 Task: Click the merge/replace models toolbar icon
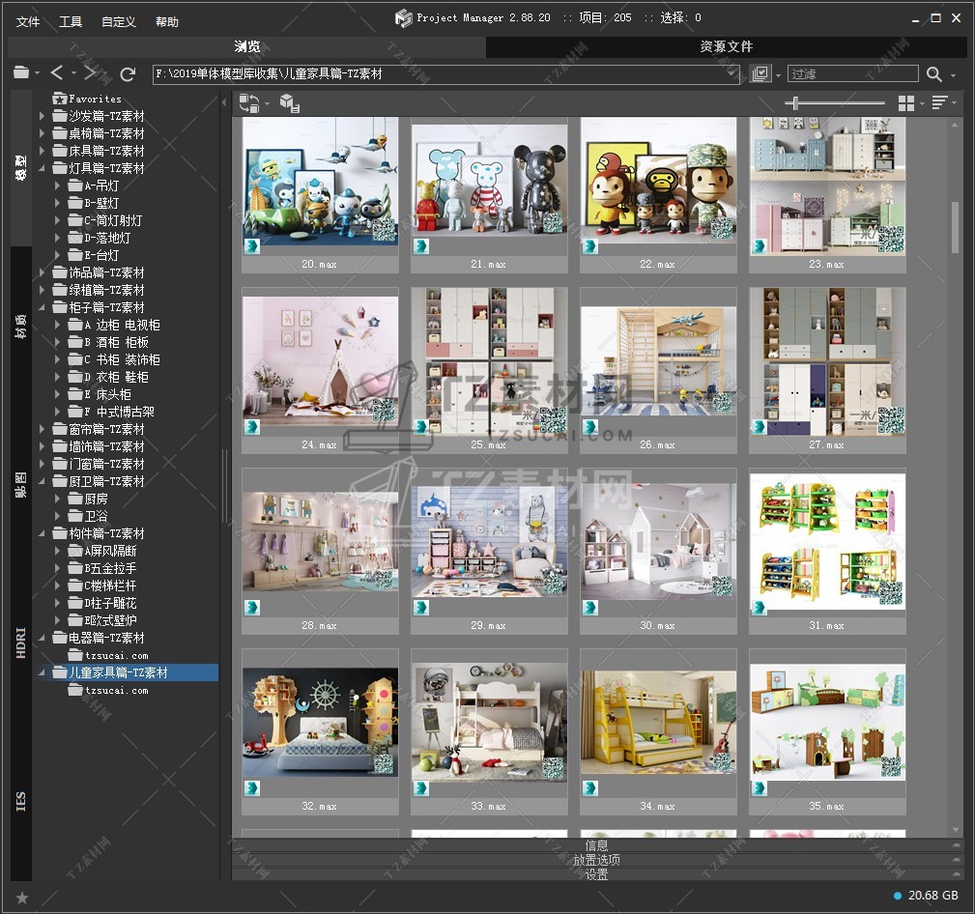[x=249, y=103]
